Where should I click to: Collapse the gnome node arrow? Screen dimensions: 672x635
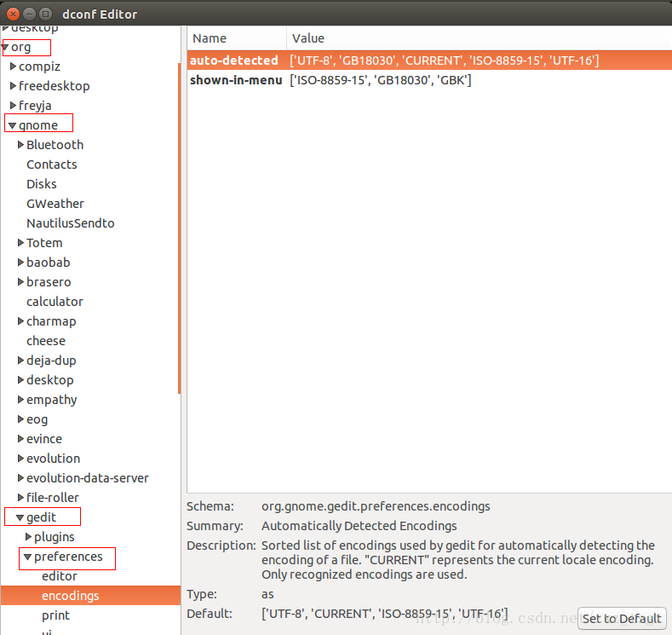pyautogui.click(x=13, y=125)
